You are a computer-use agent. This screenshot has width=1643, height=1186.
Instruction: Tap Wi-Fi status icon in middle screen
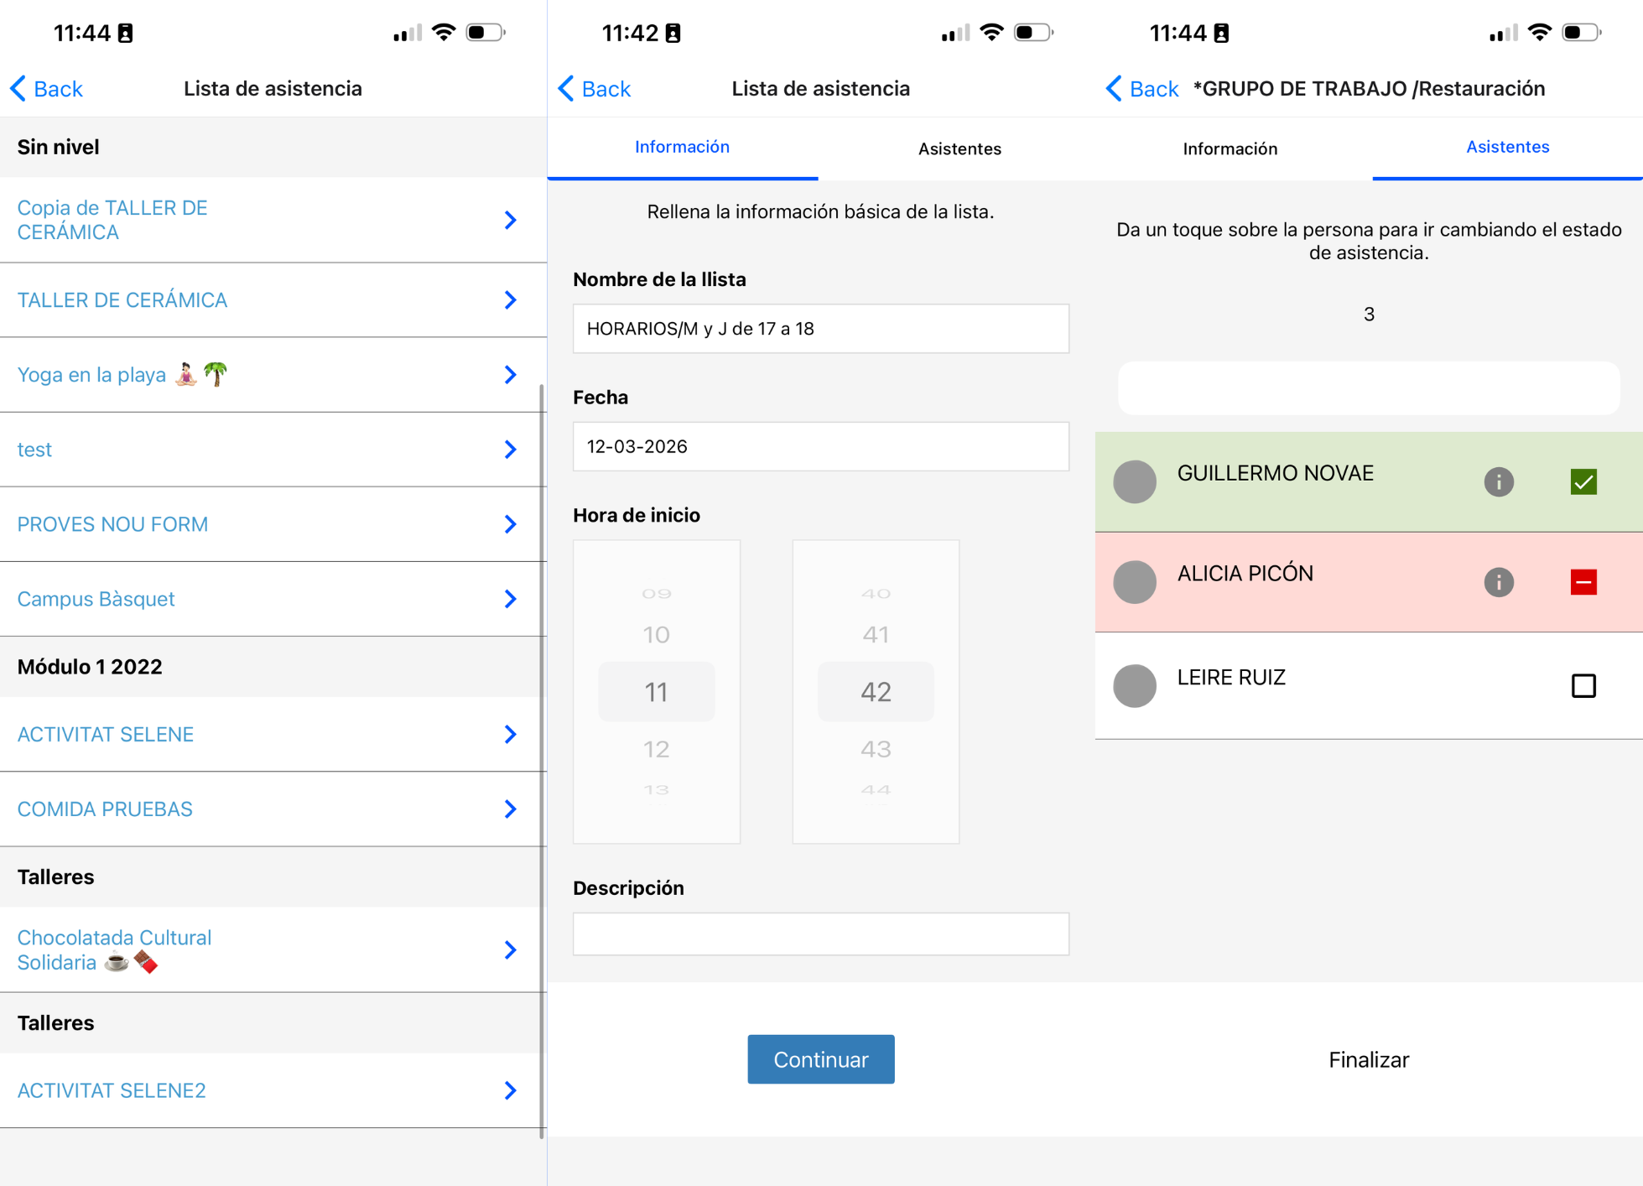click(991, 33)
